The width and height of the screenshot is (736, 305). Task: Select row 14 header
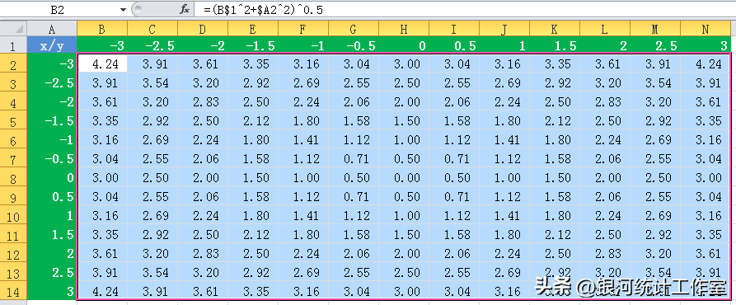pos(14,291)
